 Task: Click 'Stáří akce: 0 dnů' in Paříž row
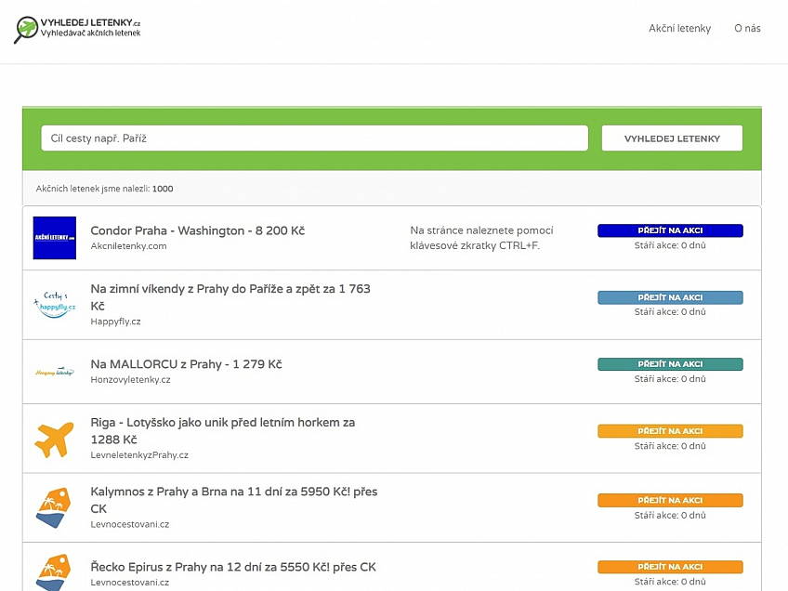tap(670, 311)
